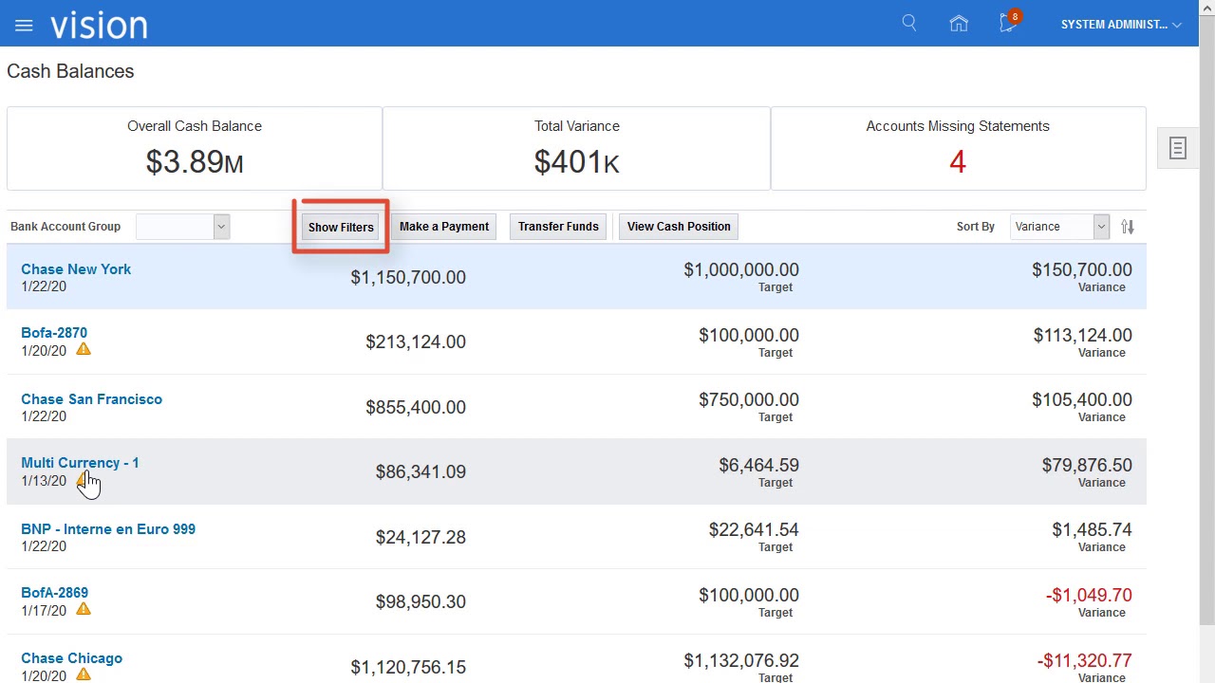Click the Overall Cash Balance $3.89M figure
Image resolution: width=1215 pixels, height=683 pixels.
tap(195, 162)
